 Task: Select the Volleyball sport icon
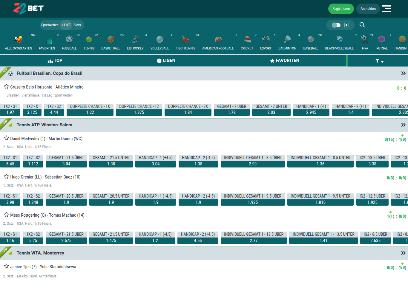click(x=160, y=39)
